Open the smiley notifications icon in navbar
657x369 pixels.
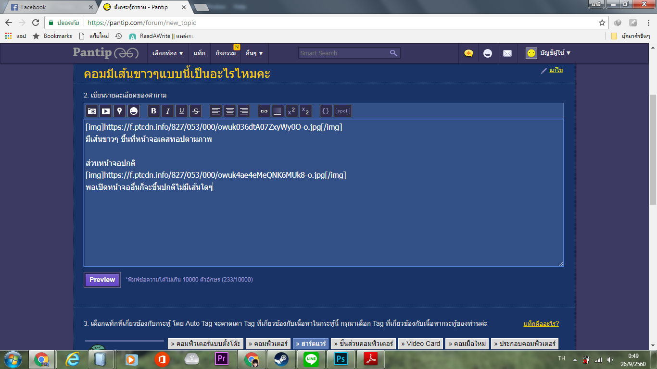pos(488,53)
